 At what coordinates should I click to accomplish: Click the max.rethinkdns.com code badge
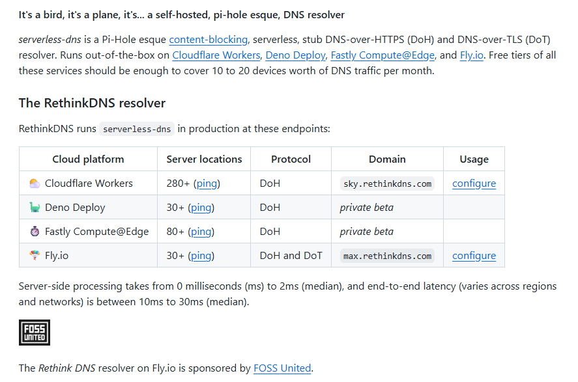387,255
